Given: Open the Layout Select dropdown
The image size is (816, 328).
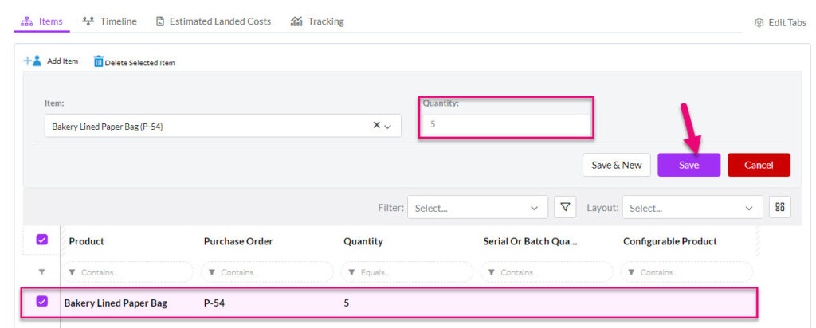Looking at the screenshot, I should click(x=692, y=208).
